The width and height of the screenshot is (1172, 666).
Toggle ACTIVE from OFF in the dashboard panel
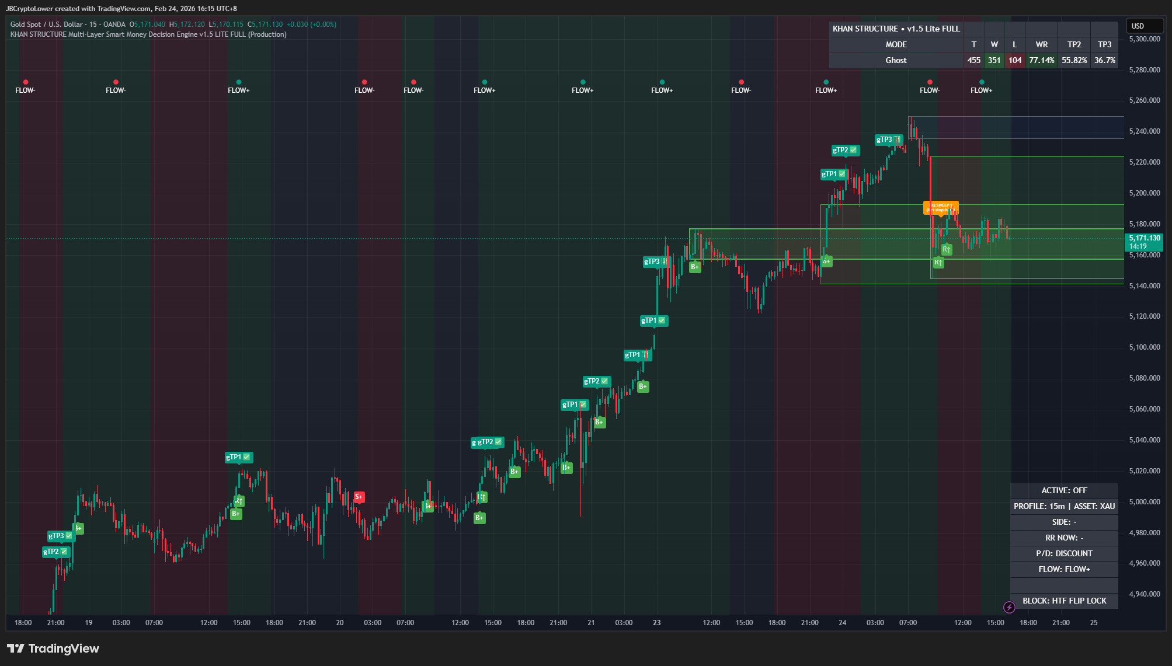pyautogui.click(x=1063, y=490)
